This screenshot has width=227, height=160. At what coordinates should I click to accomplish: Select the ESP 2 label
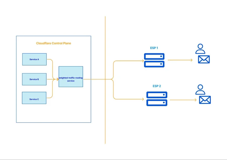pyautogui.click(x=157, y=86)
